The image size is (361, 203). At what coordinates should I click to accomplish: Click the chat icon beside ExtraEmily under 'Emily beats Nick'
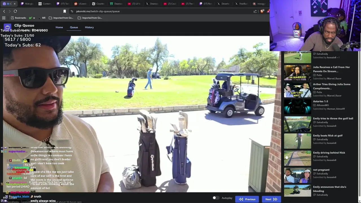(x=314, y=140)
